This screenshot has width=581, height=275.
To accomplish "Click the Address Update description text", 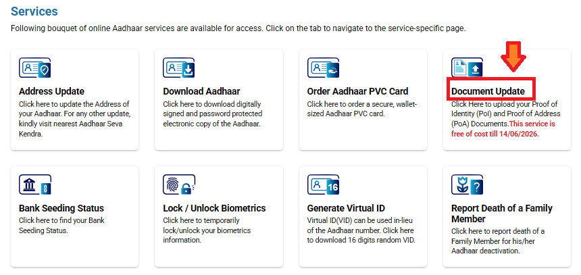I will point(74,119).
